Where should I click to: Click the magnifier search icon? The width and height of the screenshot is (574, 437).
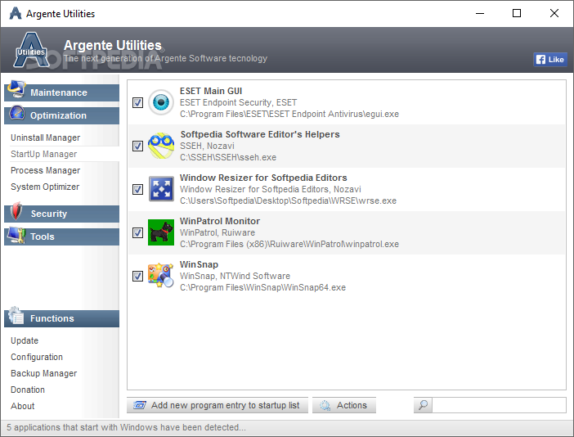(x=423, y=405)
